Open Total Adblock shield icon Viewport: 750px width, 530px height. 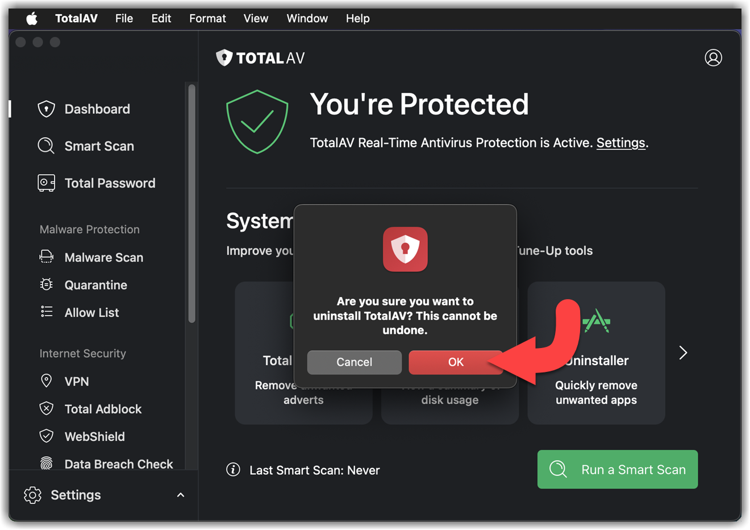(x=46, y=408)
